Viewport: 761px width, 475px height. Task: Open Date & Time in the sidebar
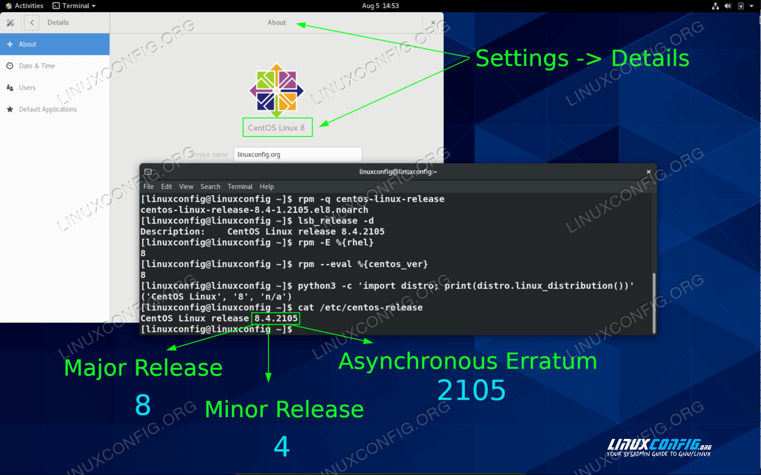click(55, 66)
